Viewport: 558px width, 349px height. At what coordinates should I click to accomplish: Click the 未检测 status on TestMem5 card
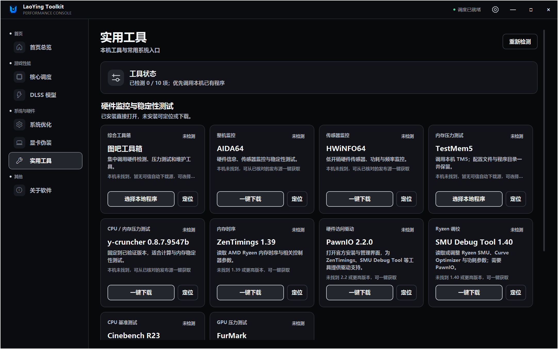[x=517, y=136]
